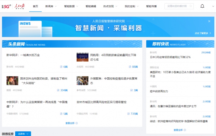Close the 智慧新闻 banner
Viewport: 216px width, 136px height.
pyautogui.click(x=209, y=21)
